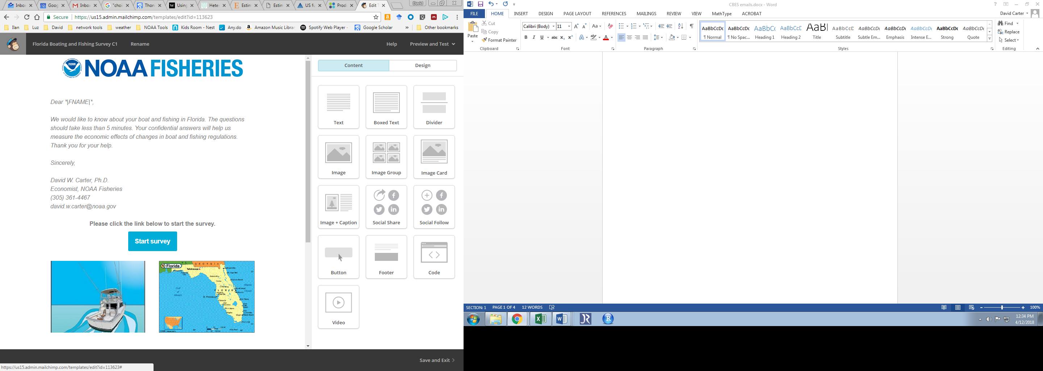This screenshot has width=1043, height=371.
Task: Add a Video block
Action: point(339,307)
